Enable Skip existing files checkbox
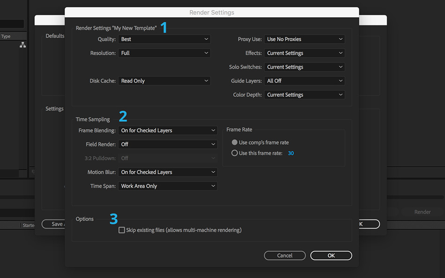The width and height of the screenshot is (445, 278). [x=122, y=230]
